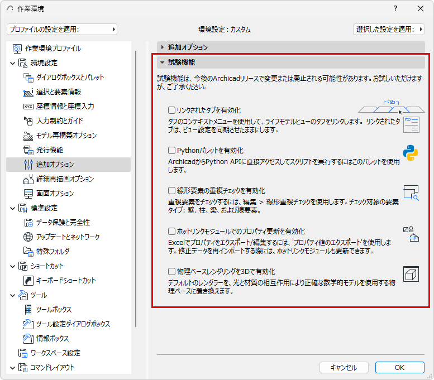434x380 pixels.
Task: Click the キャンセル button
Action: 344,367
